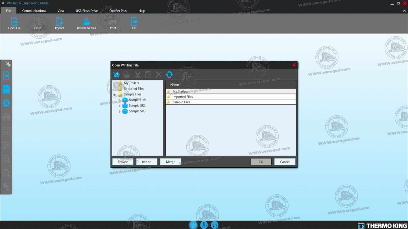Click the table grid icon in sidebar
408x229 pixels.
[x=6, y=131]
